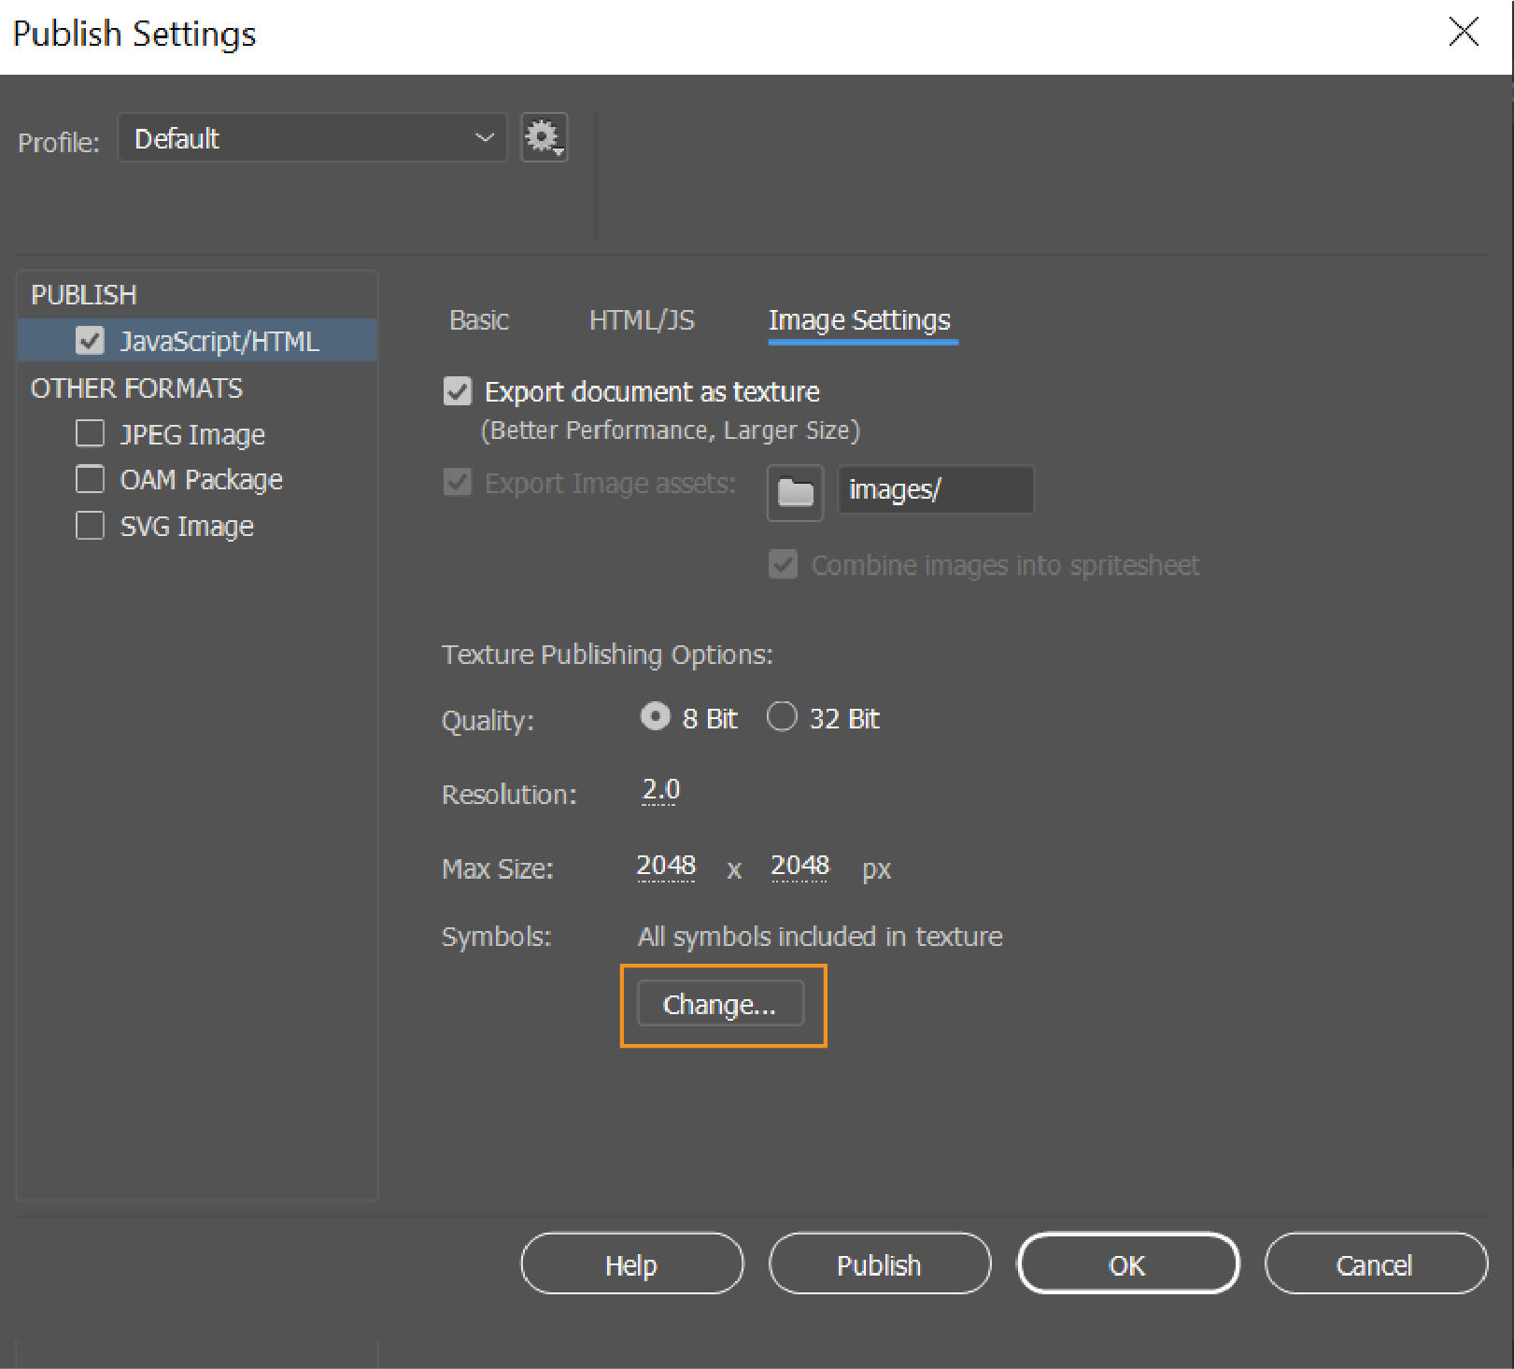Click the Publish button

tap(879, 1264)
